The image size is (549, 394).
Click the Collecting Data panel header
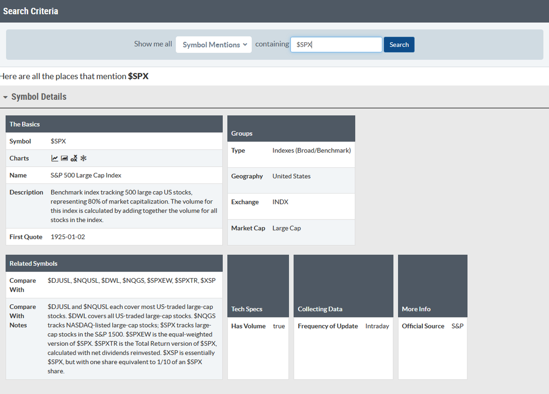(343, 286)
